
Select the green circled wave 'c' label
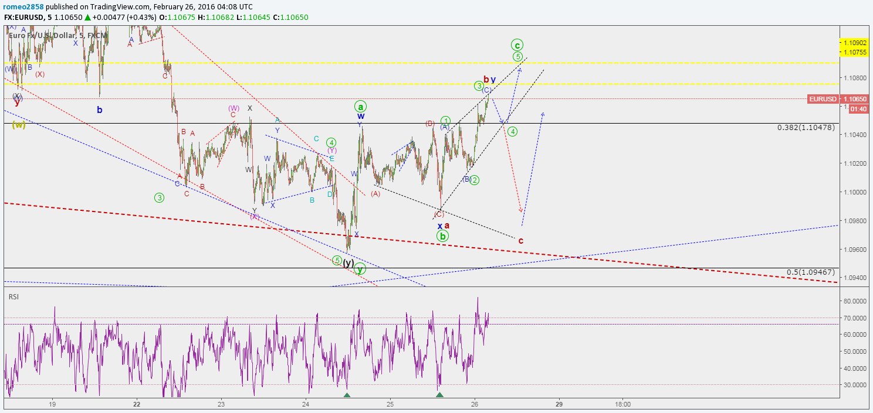[x=516, y=45]
